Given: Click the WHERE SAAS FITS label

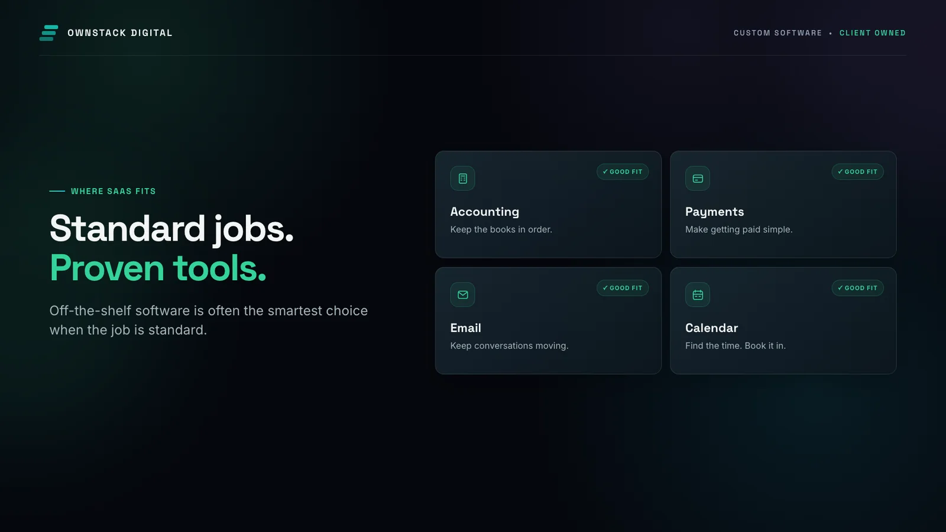Looking at the screenshot, I should coord(114,192).
